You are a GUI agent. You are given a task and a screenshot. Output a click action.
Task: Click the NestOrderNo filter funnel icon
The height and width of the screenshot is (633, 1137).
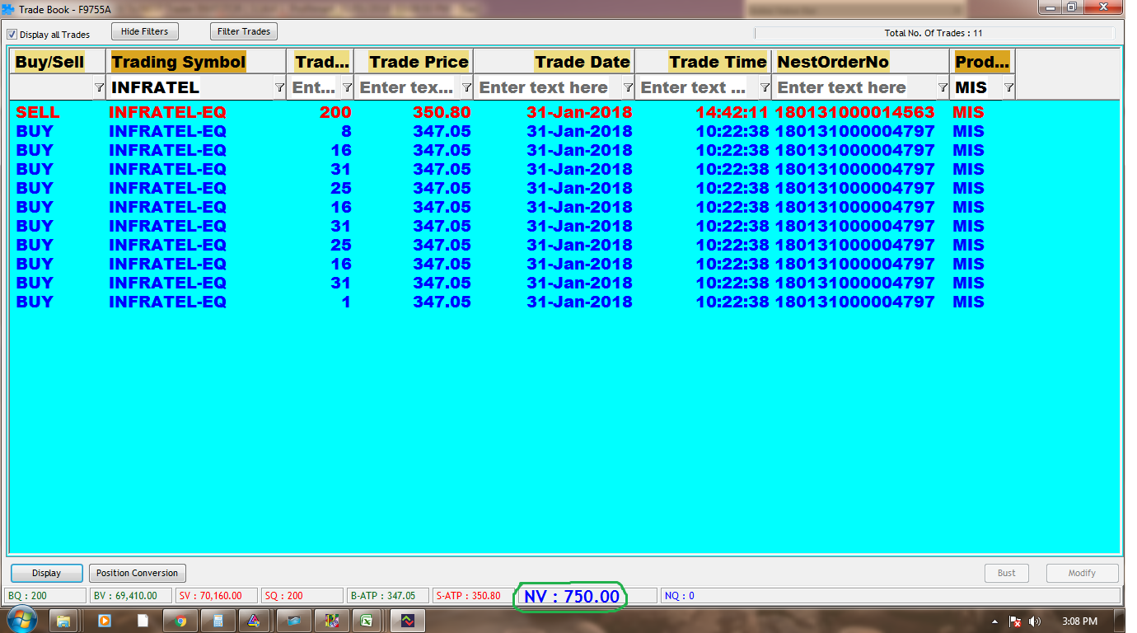943,87
